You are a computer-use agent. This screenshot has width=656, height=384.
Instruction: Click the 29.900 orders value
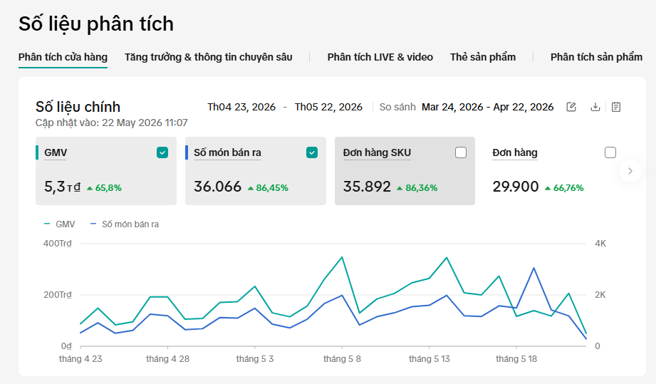(x=516, y=187)
